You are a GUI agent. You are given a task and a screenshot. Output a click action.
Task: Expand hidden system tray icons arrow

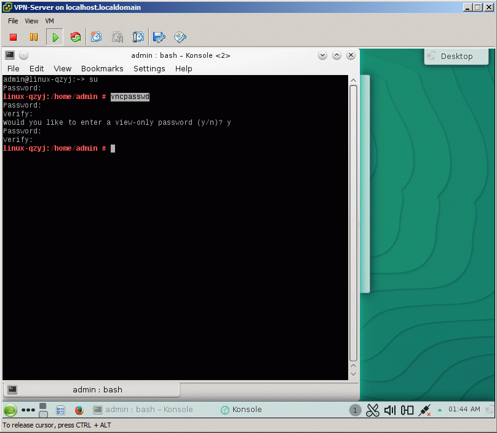[440, 410]
